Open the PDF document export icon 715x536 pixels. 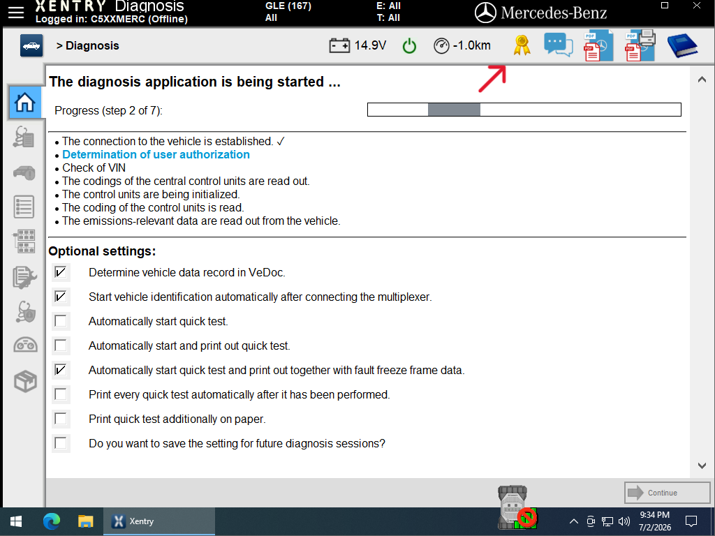click(x=598, y=45)
